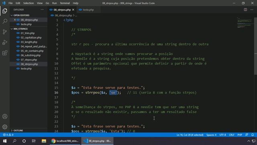Image resolution: width=257 pixels, height=145 pixels.
Task: Open notifications bell in status bar
Action: 253,135
